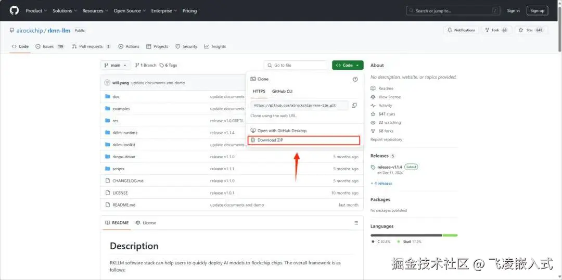Click Report repository
Image resolution: width=562 pixels, height=280 pixels.
pyautogui.click(x=386, y=139)
